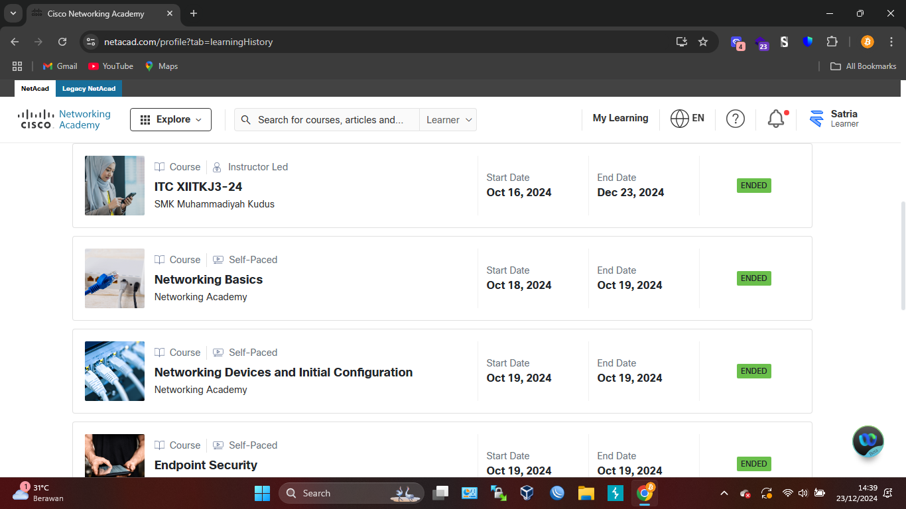Click the search courses input field

point(327,120)
